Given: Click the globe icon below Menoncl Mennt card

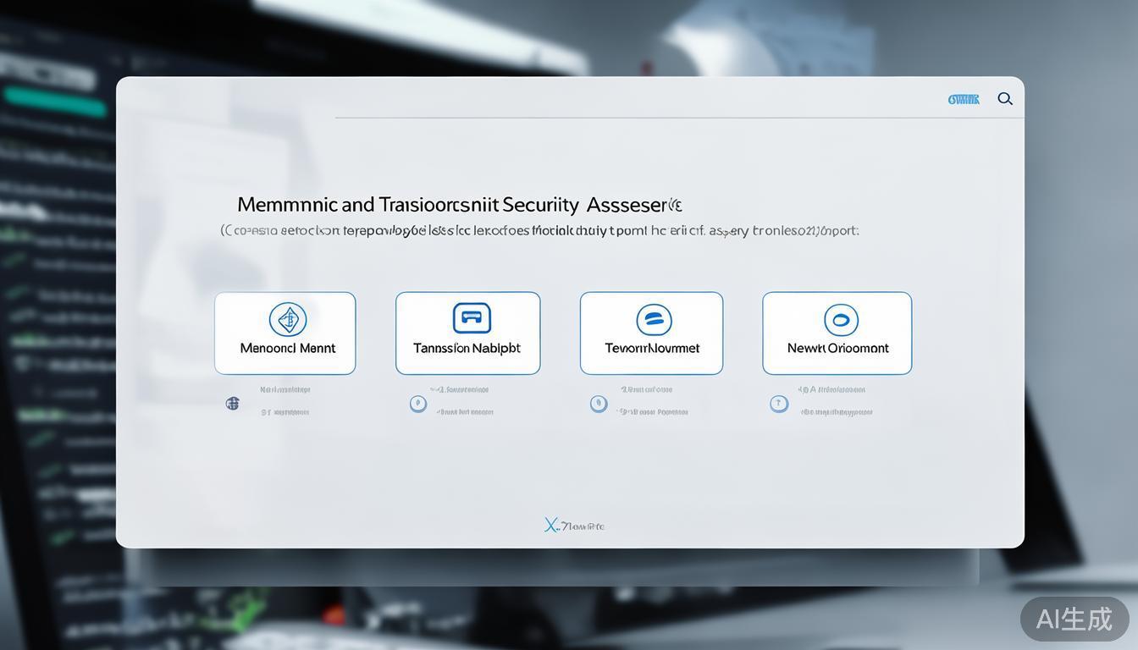Looking at the screenshot, I should (233, 404).
